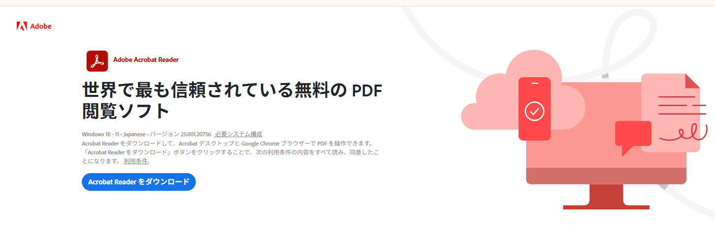Viewport: 715px width, 237px height.
Task: Click the Acrobat Reader app icon
Action: pyautogui.click(x=97, y=61)
